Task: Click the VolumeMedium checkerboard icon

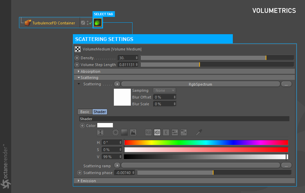Action: (x=78, y=49)
